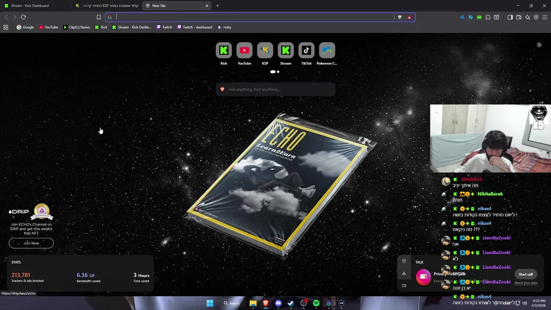This screenshot has width=551, height=310.
Task: Click the 6.36 GB bandwidth saved stat
Action: (x=88, y=277)
